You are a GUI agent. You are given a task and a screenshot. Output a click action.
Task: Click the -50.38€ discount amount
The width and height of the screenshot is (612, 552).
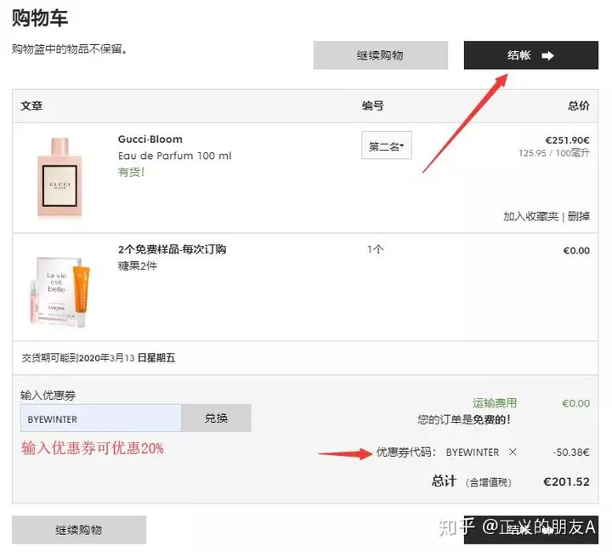pos(571,452)
